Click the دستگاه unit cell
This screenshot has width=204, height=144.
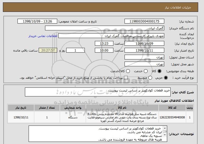(73, 117)
